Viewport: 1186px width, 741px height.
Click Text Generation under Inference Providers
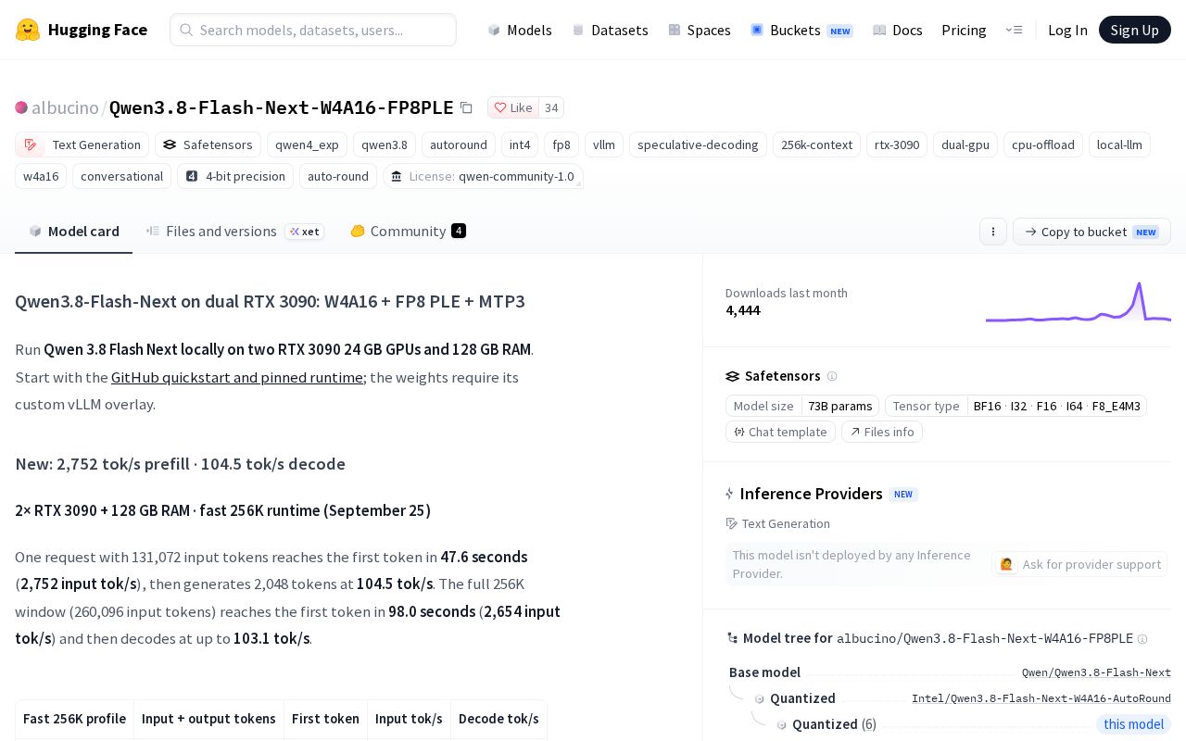(x=778, y=523)
